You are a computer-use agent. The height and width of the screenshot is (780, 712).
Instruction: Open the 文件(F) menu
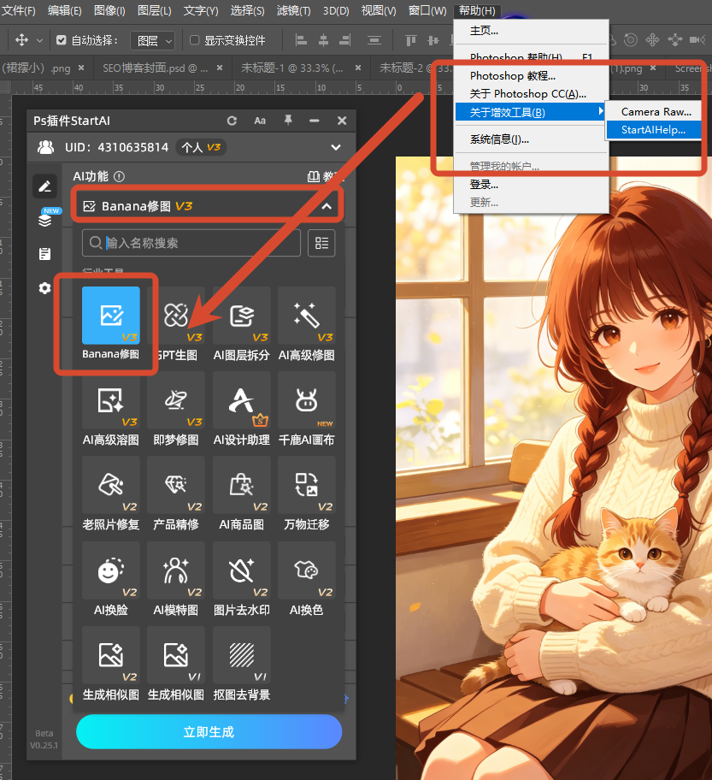19,10
